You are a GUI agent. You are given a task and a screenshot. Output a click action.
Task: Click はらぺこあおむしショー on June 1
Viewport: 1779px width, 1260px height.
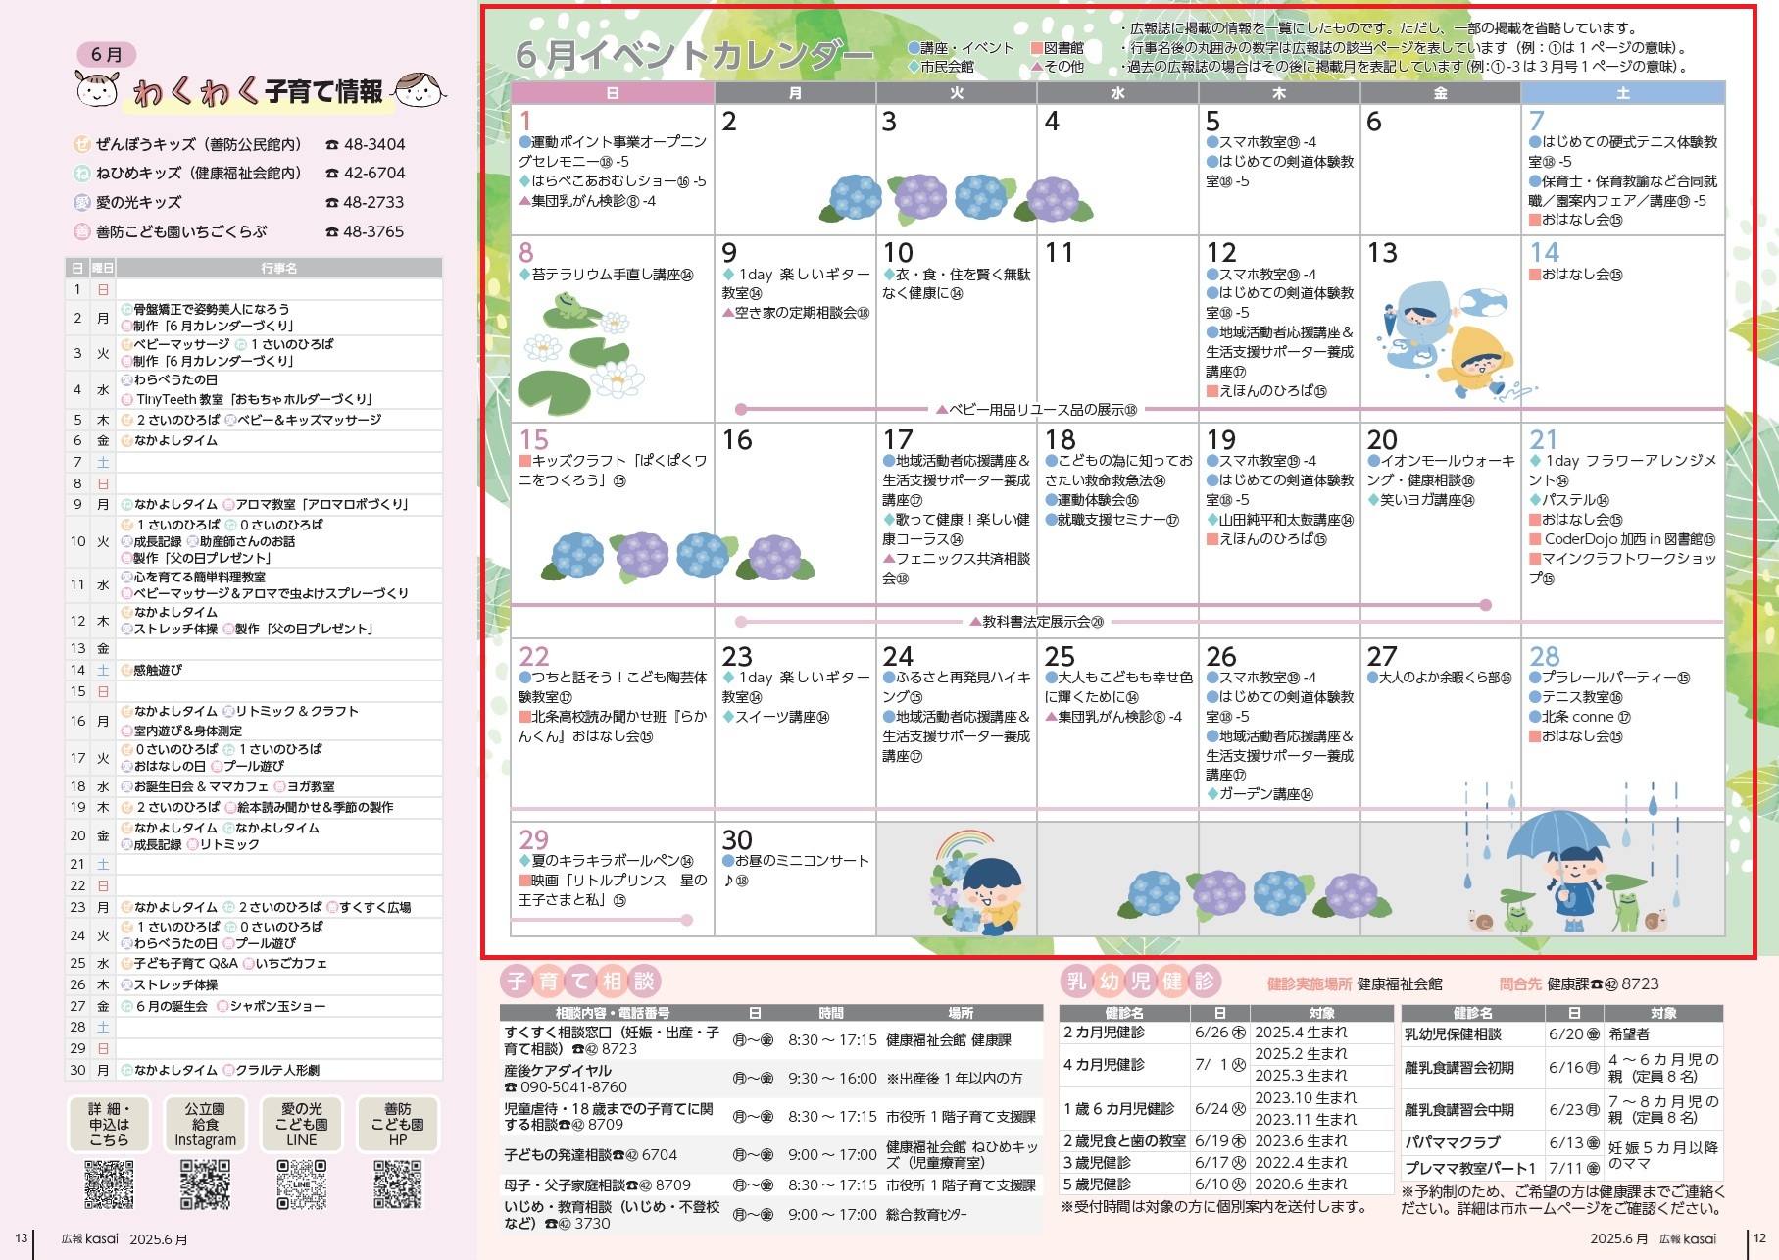pyautogui.click(x=613, y=181)
